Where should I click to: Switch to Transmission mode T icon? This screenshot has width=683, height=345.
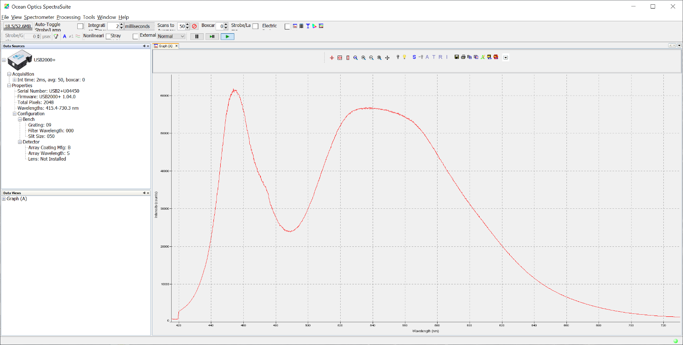tap(434, 57)
